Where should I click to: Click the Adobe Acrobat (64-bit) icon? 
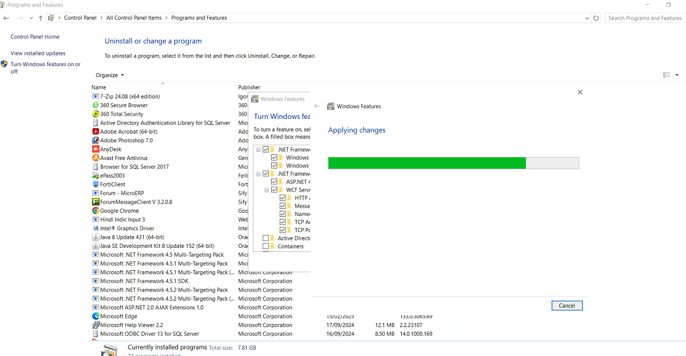[95, 132]
